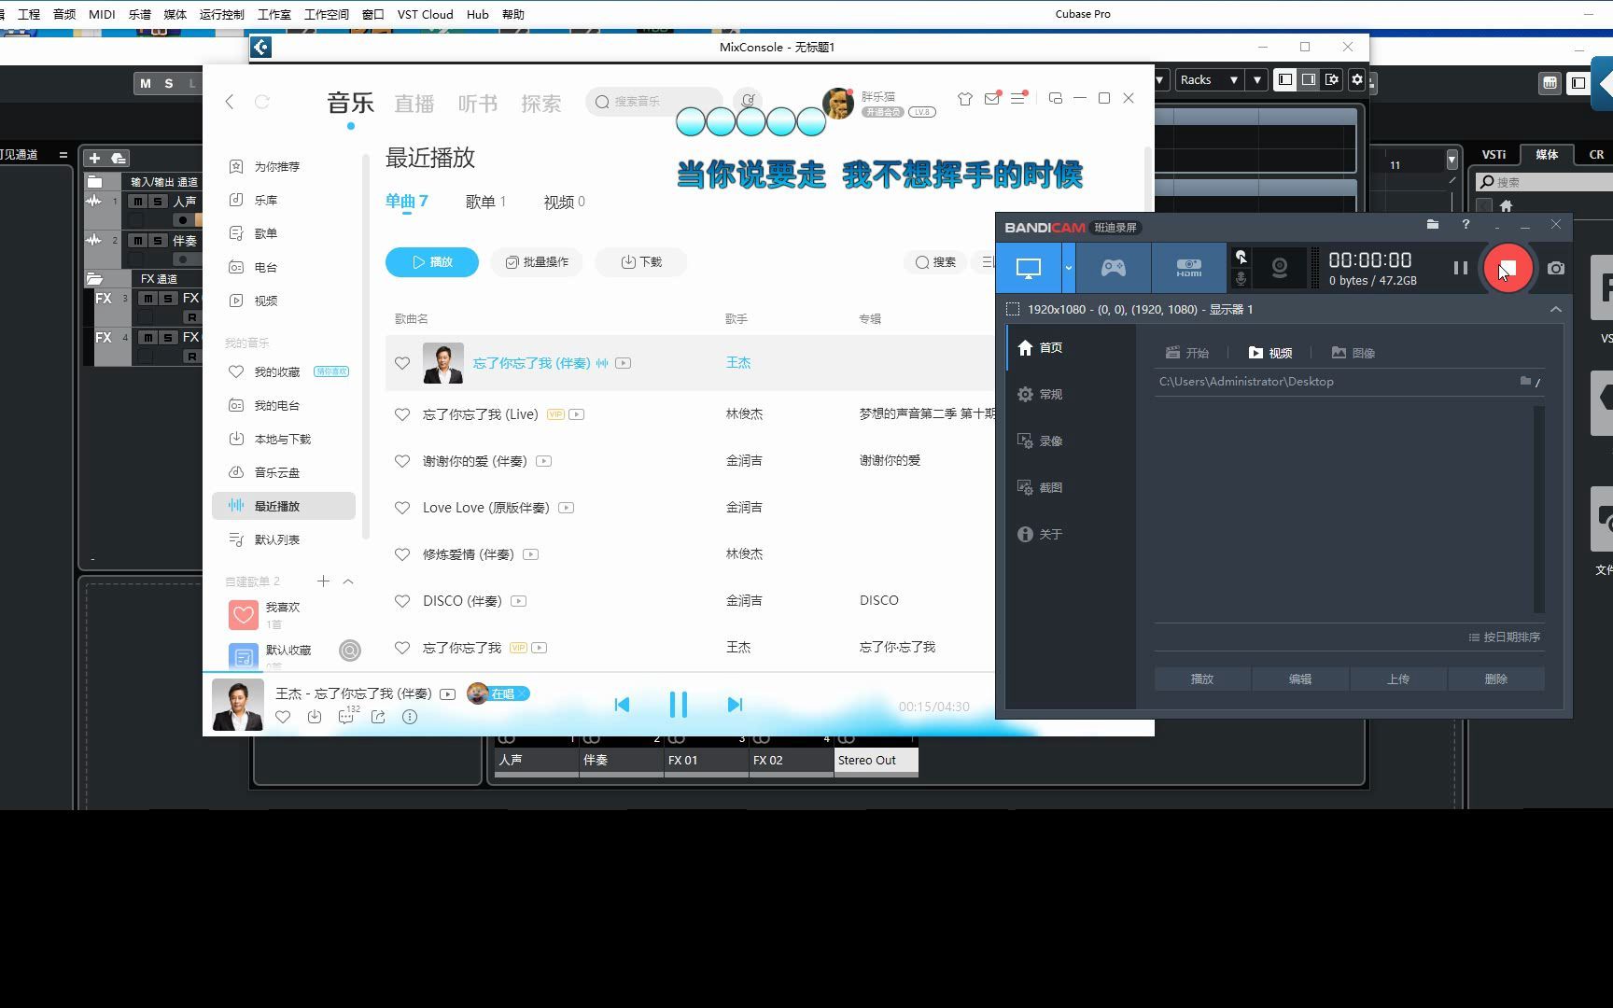Collapse 自建歌单 section chevron
The image size is (1613, 1008).
(348, 581)
